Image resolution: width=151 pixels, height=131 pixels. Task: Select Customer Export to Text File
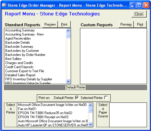point(35,71)
